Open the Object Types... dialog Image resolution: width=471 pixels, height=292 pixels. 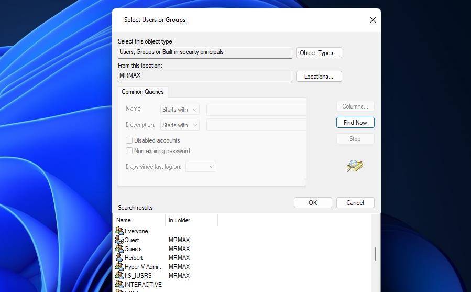(319, 53)
